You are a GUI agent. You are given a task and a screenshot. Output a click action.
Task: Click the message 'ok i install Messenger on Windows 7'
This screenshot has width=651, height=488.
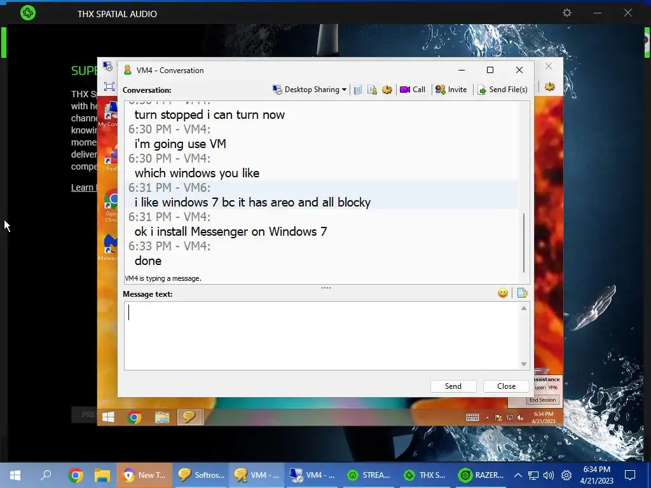pyautogui.click(x=230, y=231)
